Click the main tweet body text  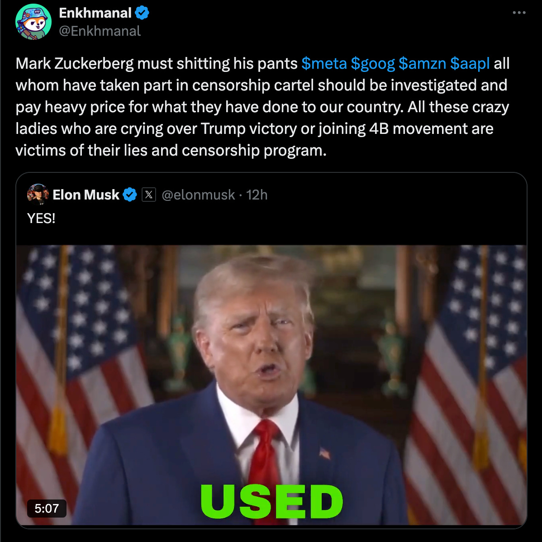pyautogui.click(x=263, y=107)
